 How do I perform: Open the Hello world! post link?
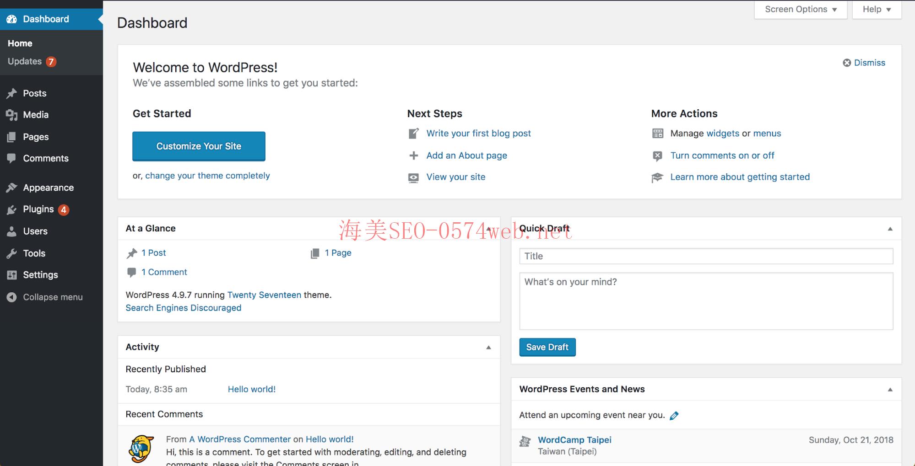tap(251, 389)
